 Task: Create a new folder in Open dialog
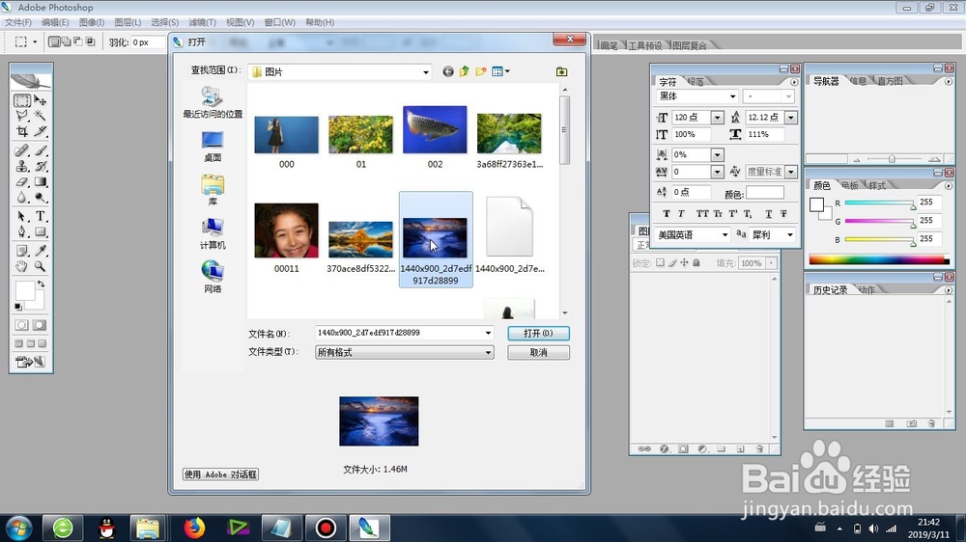(480, 71)
